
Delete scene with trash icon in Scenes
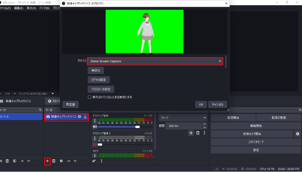coord(7,161)
